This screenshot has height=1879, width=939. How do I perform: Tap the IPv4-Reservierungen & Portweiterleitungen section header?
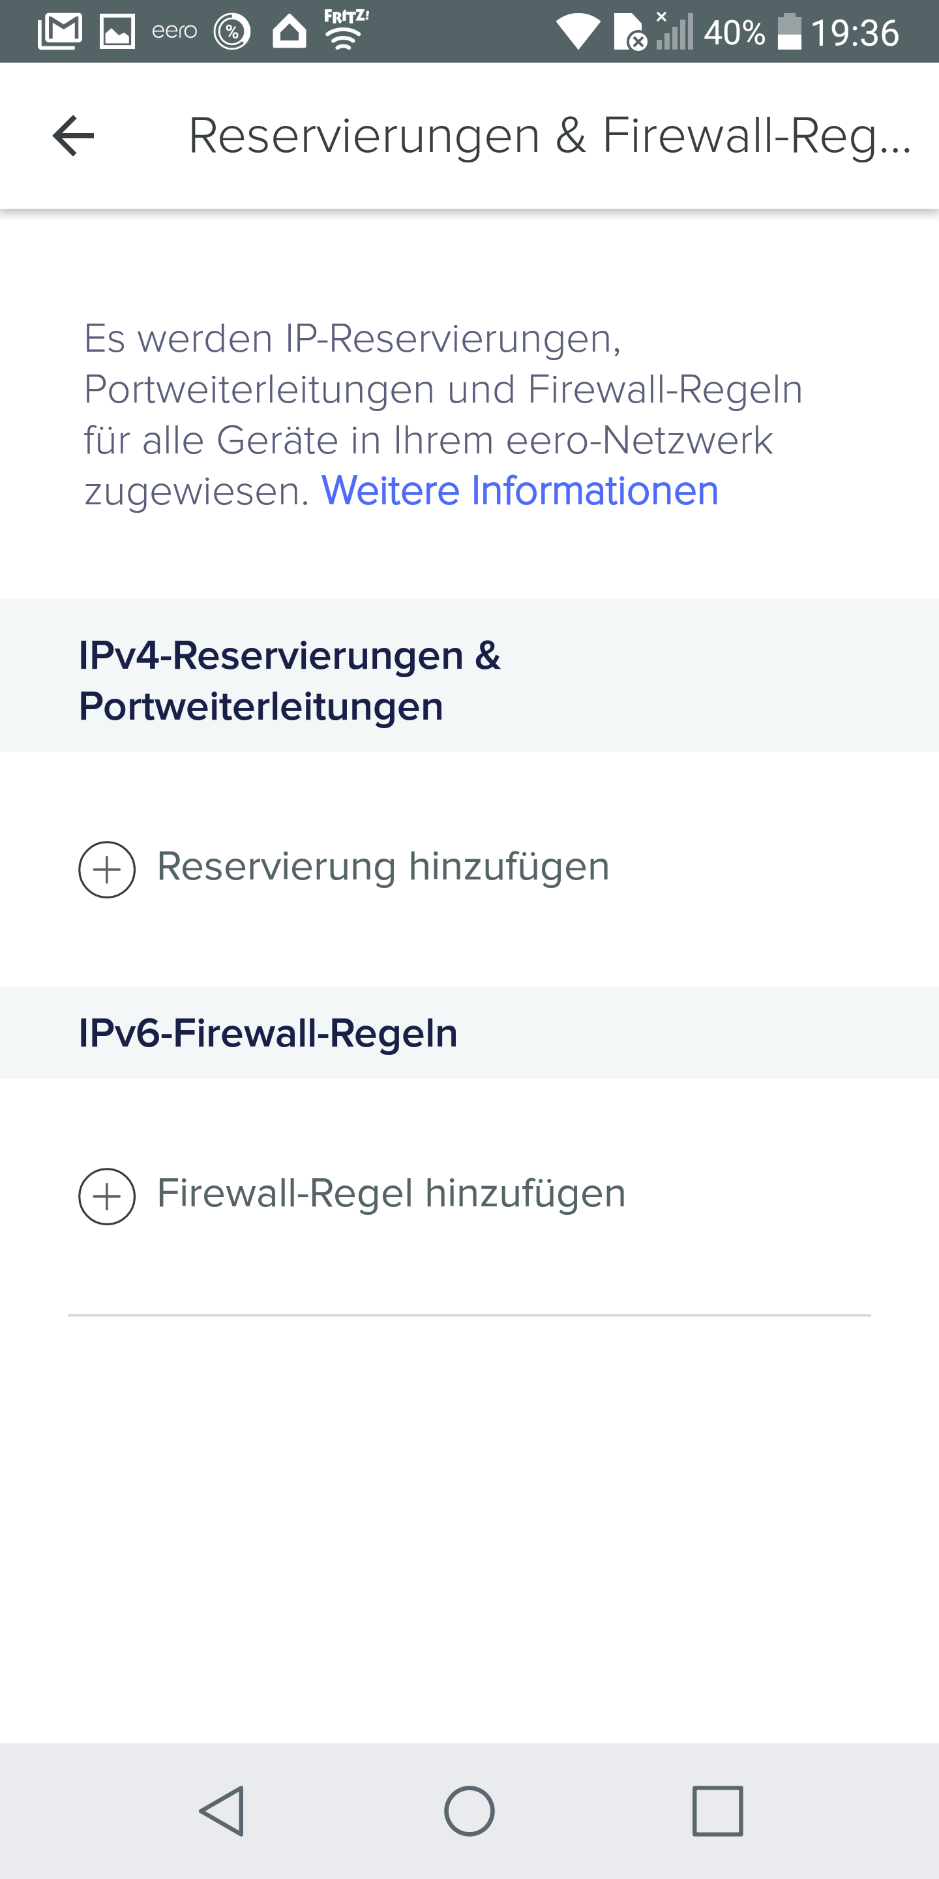[x=290, y=680]
